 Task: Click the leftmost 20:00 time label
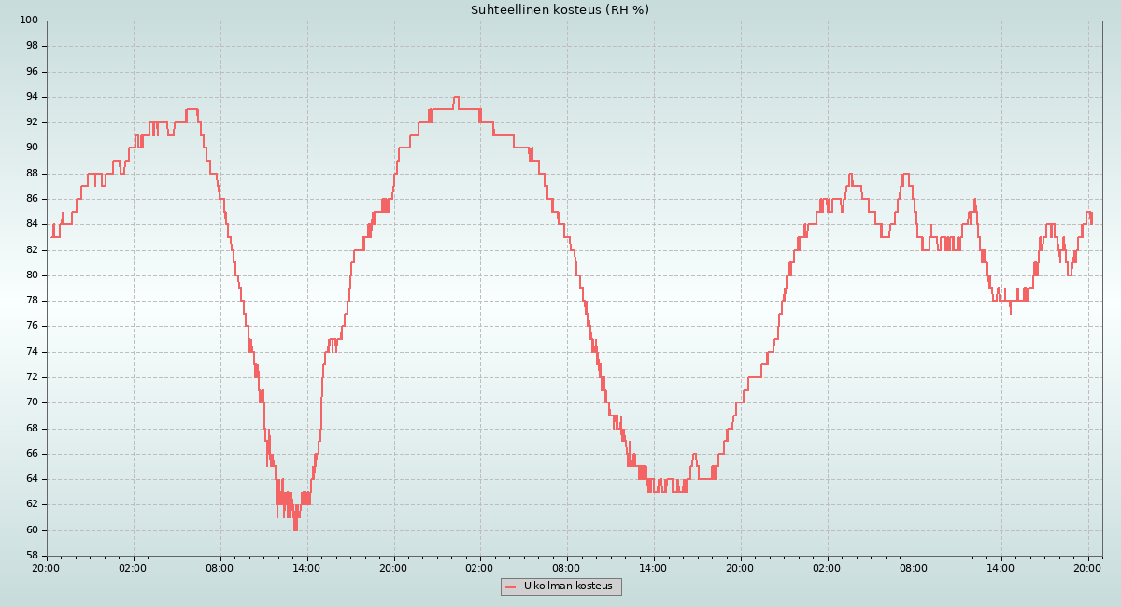pos(47,567)
